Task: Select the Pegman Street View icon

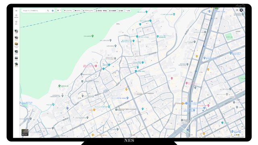Action: point(232,135)
